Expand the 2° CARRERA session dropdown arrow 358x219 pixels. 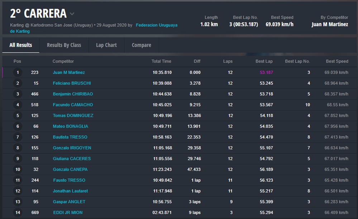72,14
